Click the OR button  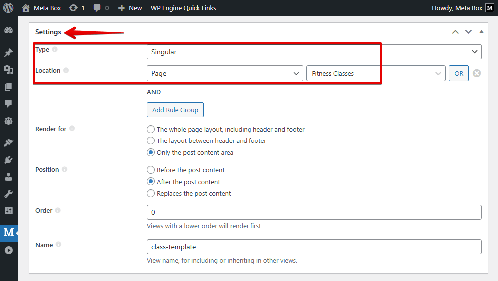(x=459, y=73)
